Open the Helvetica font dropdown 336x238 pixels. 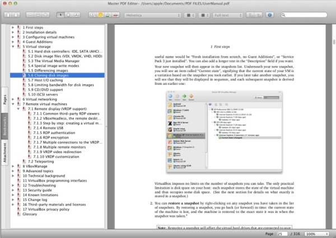click(152, 15)
